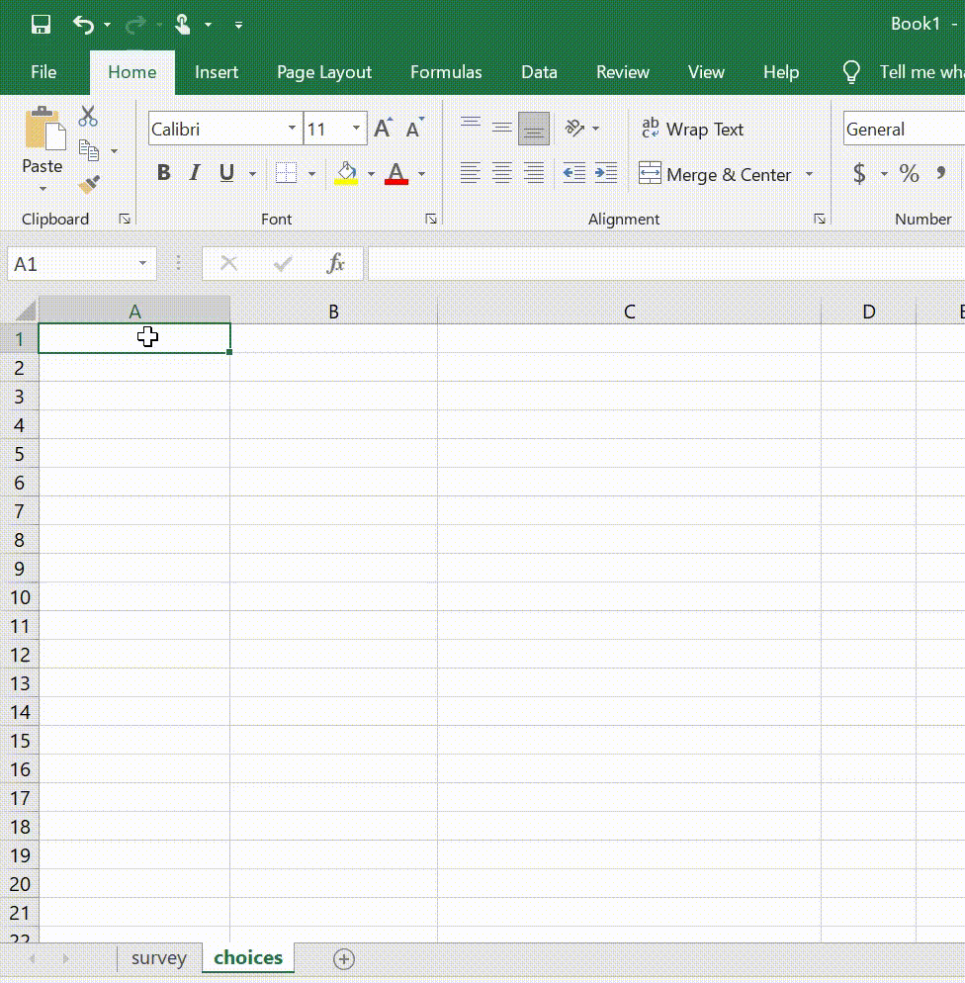This screenshot has width=965, height=983.
Task: Toggle Italic formatting
Action: [195, 172]
